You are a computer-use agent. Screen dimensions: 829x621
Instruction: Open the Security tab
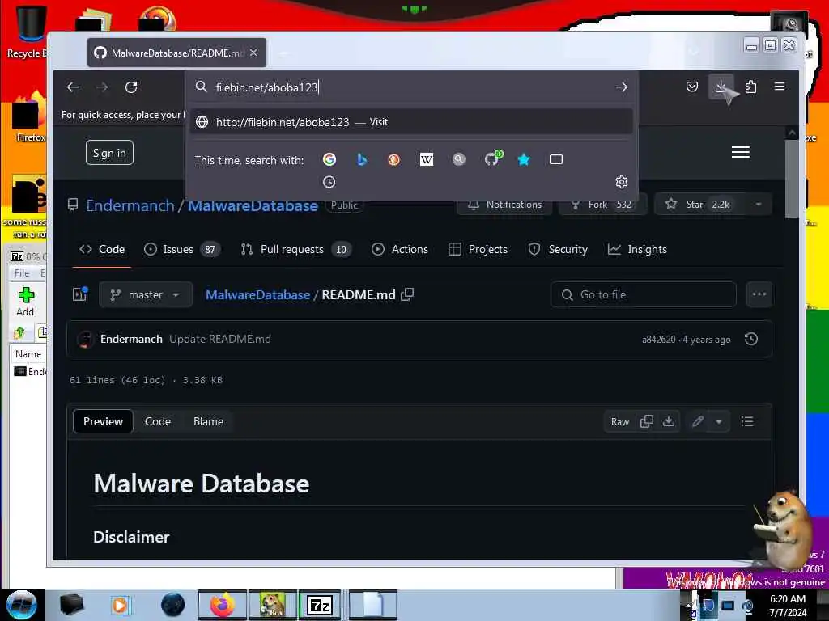(x=558, y=249)
